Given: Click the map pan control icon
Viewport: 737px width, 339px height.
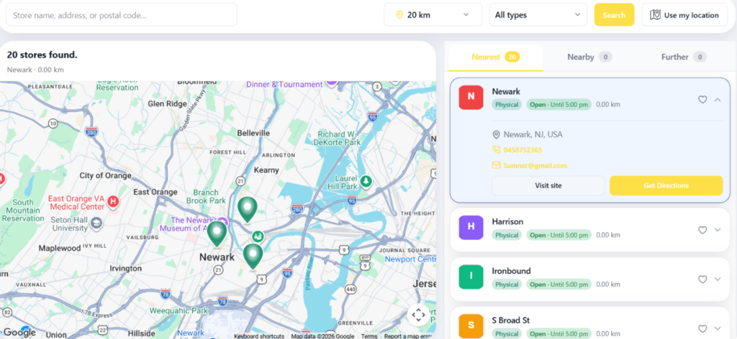Looking at the screenshot, I should (418, 315).
